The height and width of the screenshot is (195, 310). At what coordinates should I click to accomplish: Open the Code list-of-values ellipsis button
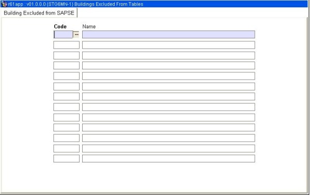(x=76, y=35)
